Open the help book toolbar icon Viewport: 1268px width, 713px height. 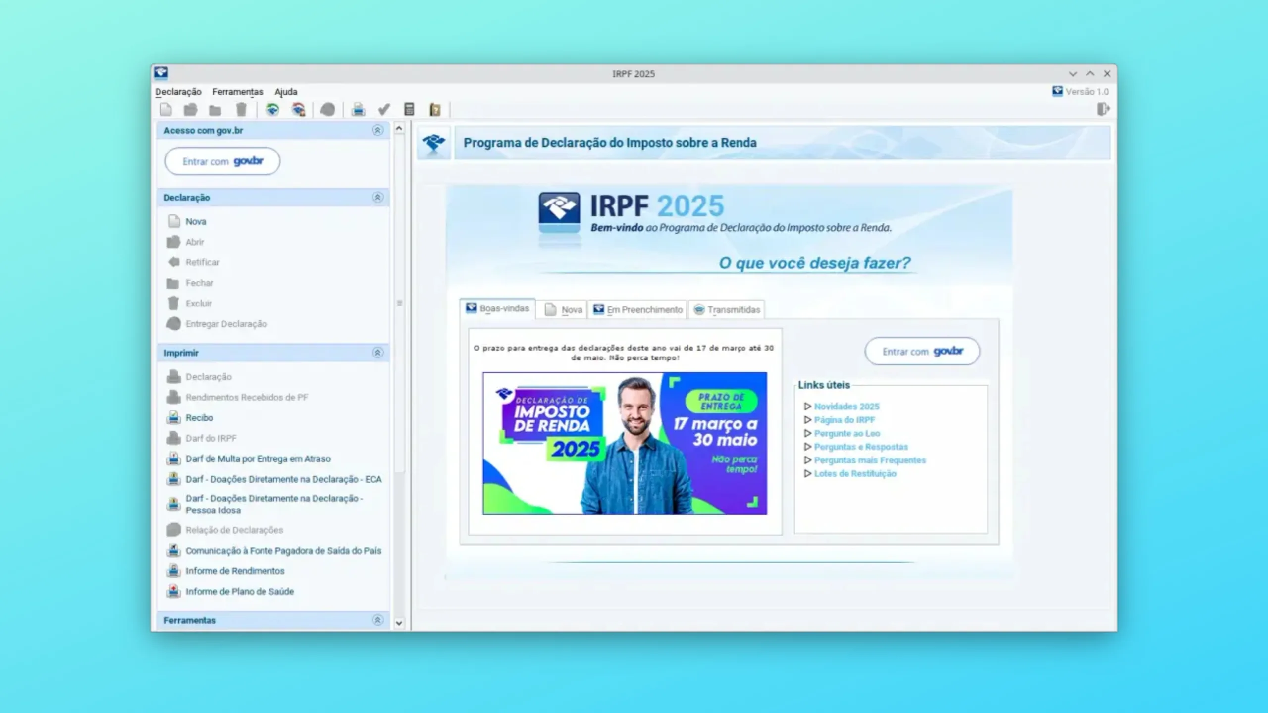pyautogui.click(x=435, y=109)
